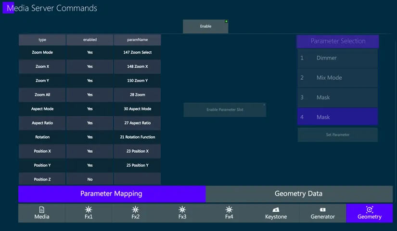Select the Zoom X type cell
This screenshot has height=231, width=397.
pos(42,66)
